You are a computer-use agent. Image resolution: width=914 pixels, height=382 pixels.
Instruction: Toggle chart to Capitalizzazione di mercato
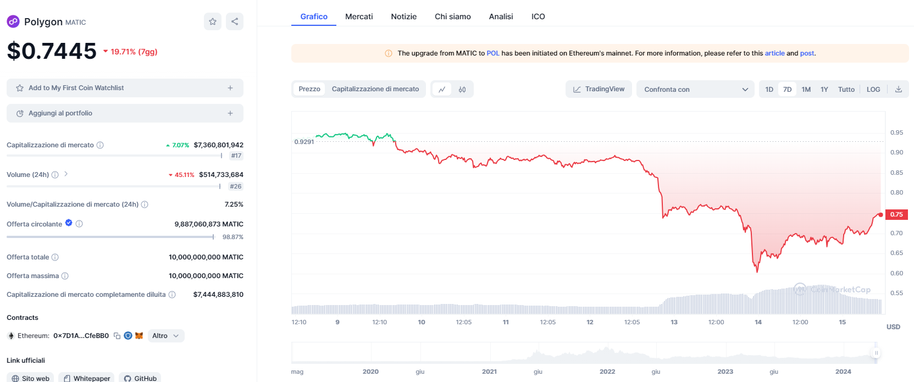[375, 89]
